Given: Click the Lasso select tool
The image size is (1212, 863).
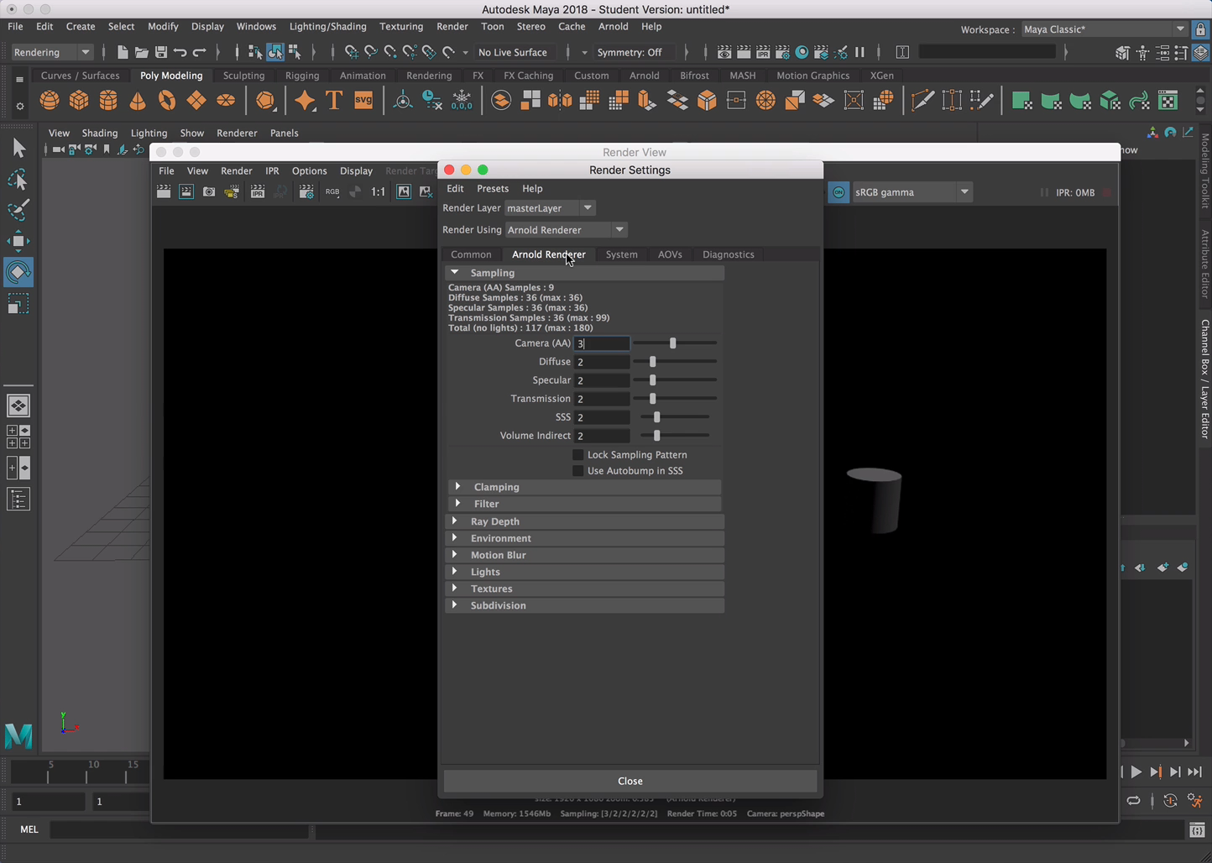Looking at the screenshot, I should pyautogui.click(x=18, y=180).
